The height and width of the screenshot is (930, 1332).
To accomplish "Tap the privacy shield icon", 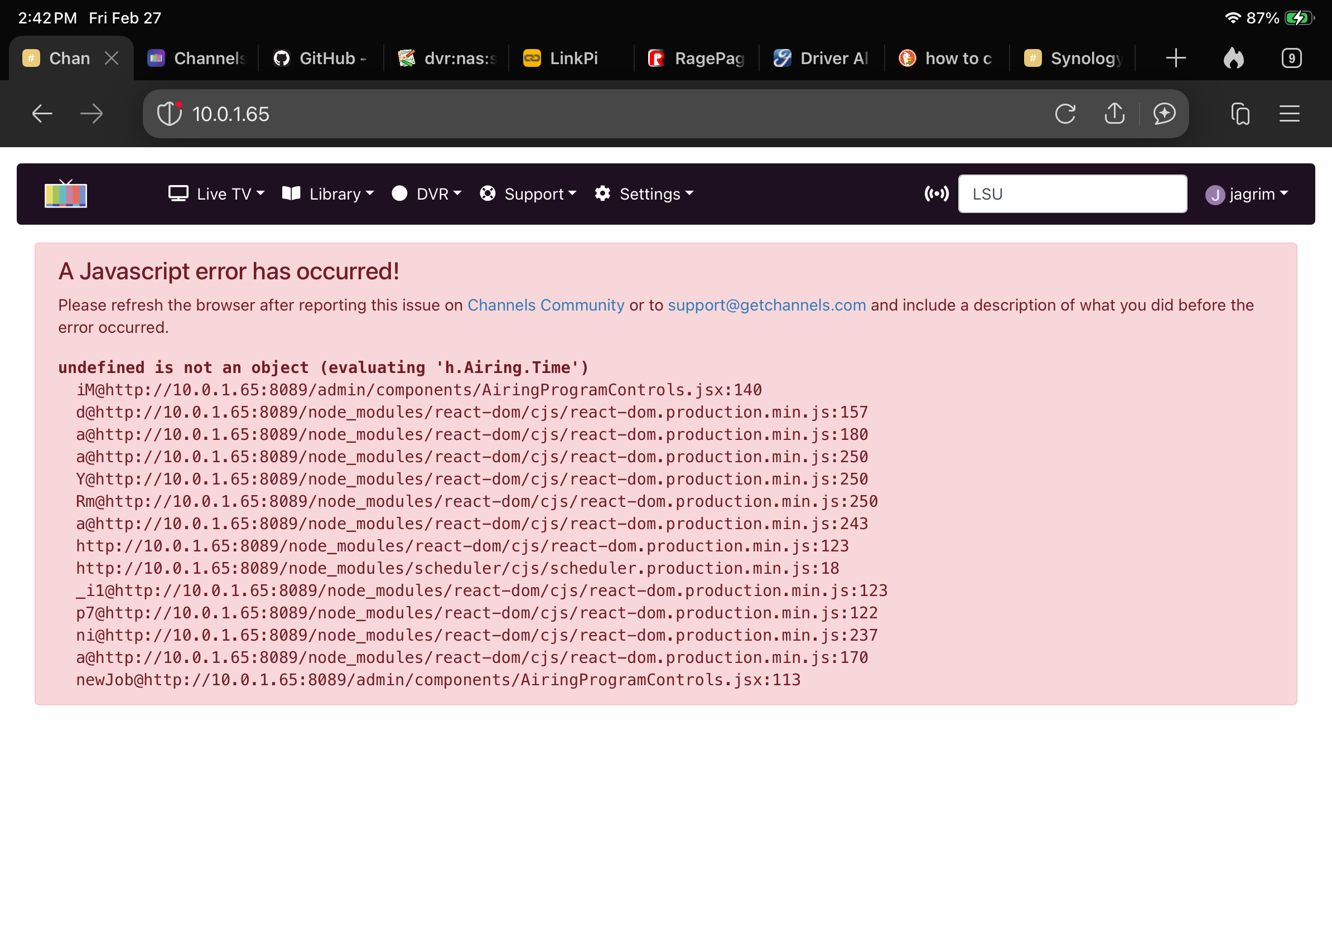I will coord(170,114).
